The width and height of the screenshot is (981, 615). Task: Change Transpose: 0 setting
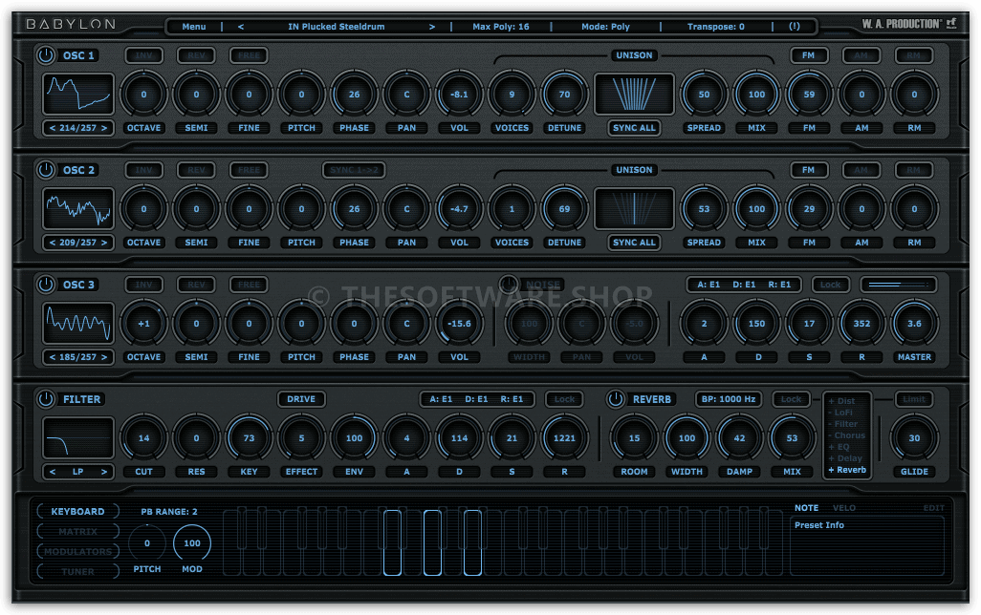[x=716, y=26]
